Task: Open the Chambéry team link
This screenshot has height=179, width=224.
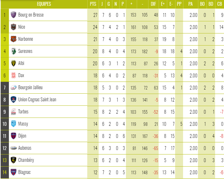Action: (26, 160)
